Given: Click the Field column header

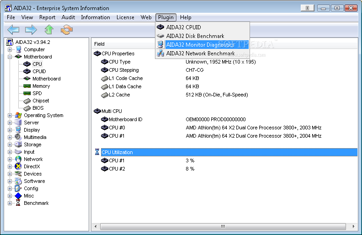Looking at the screenshot, I should 99,44.
